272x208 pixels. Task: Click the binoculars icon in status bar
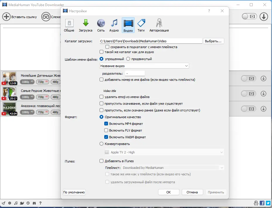(x=34, y=203)
